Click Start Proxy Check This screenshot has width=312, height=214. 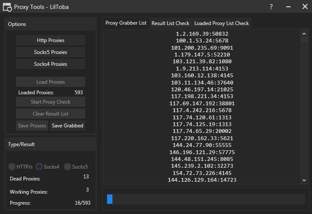[51, 102]
